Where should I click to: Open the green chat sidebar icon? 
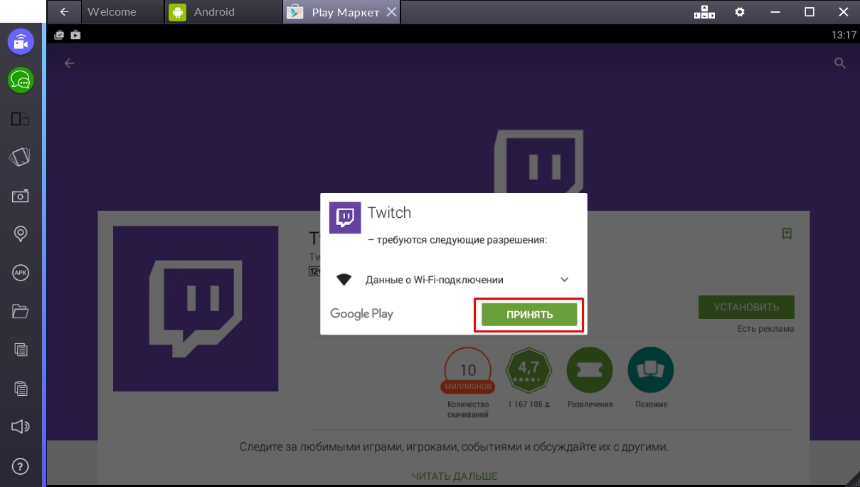tap(21, 80)
